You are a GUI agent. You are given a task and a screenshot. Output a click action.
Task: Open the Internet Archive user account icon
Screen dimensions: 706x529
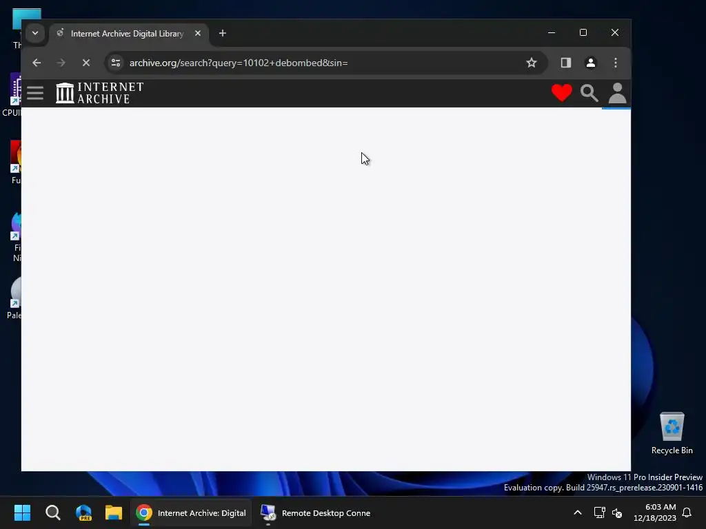[x=617, y=94]
